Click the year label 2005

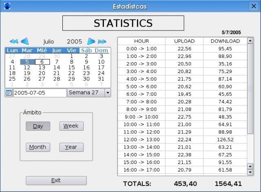point(74,41)
